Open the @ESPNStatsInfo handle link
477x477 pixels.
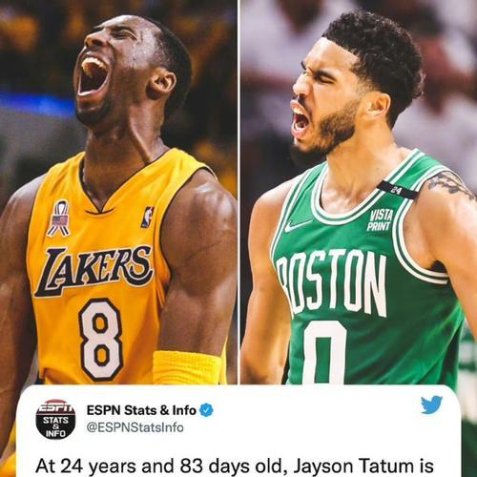pos(135,427)
